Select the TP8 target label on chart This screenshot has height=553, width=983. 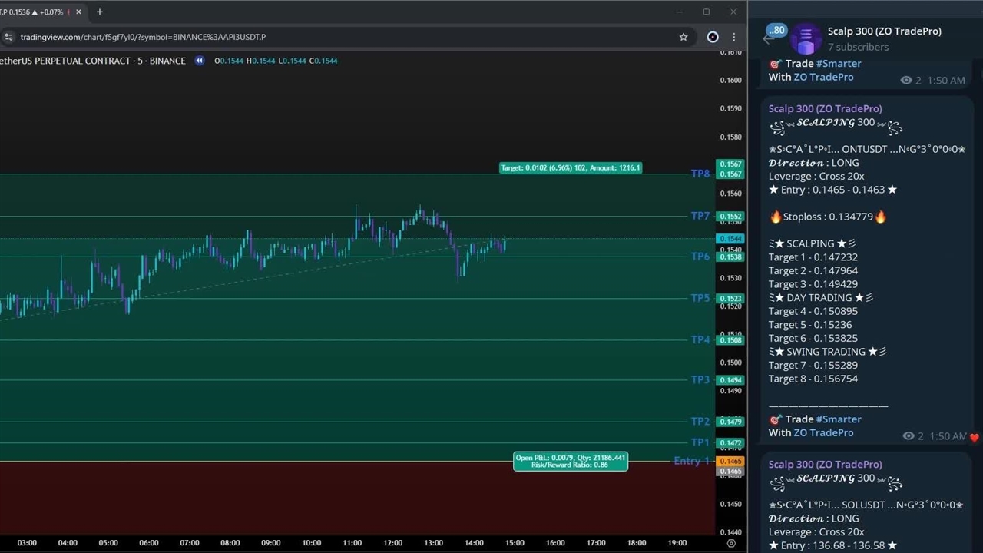(700, 174)
